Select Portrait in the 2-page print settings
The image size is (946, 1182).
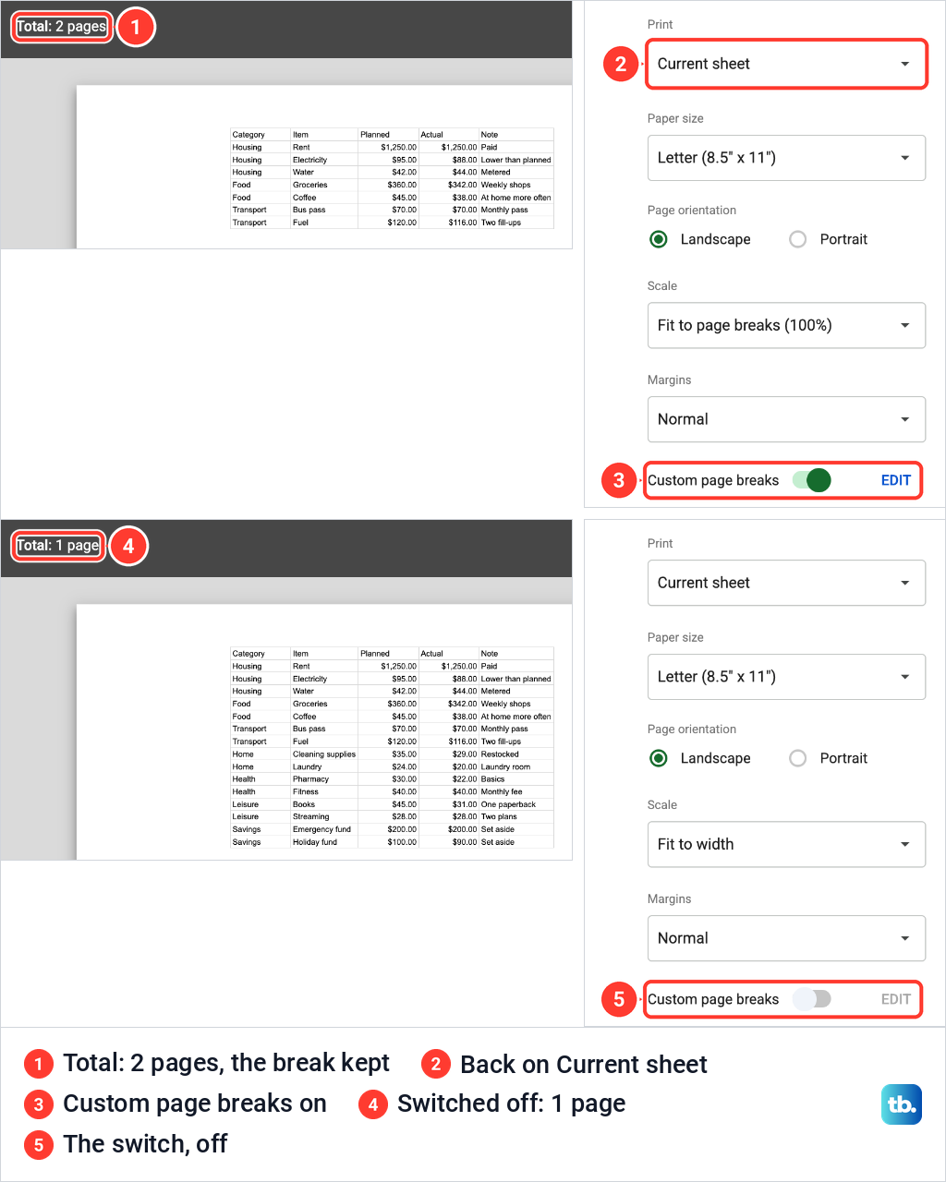(829, 239)
